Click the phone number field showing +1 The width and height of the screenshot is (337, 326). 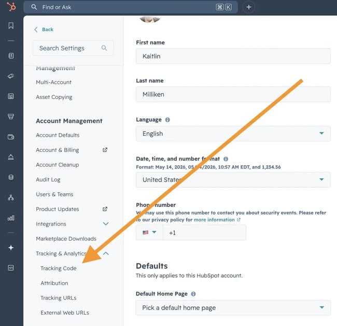[204, 233]
